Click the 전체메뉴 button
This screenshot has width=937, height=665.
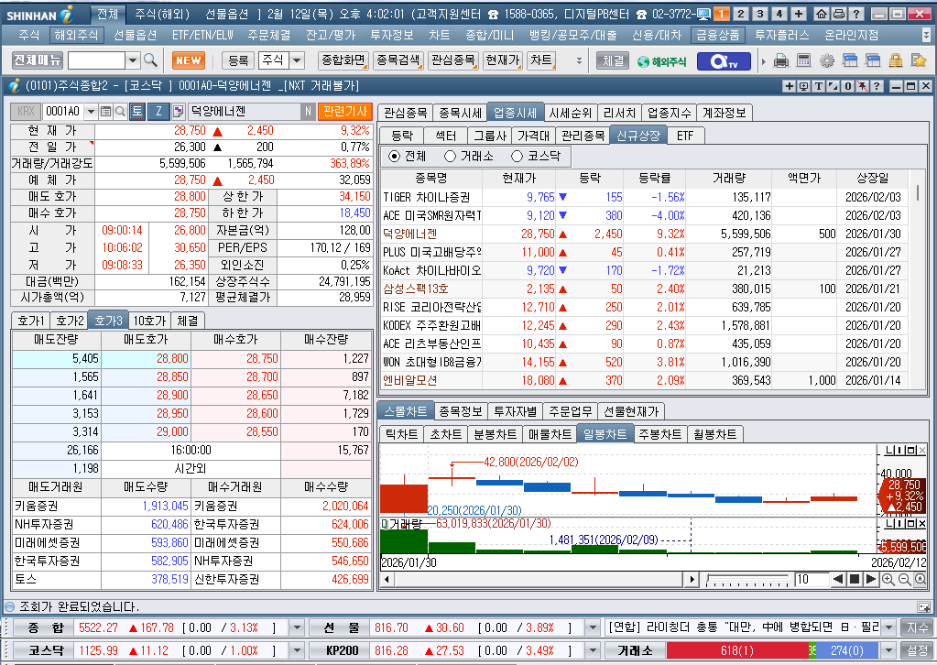click(x=37, y=60)
